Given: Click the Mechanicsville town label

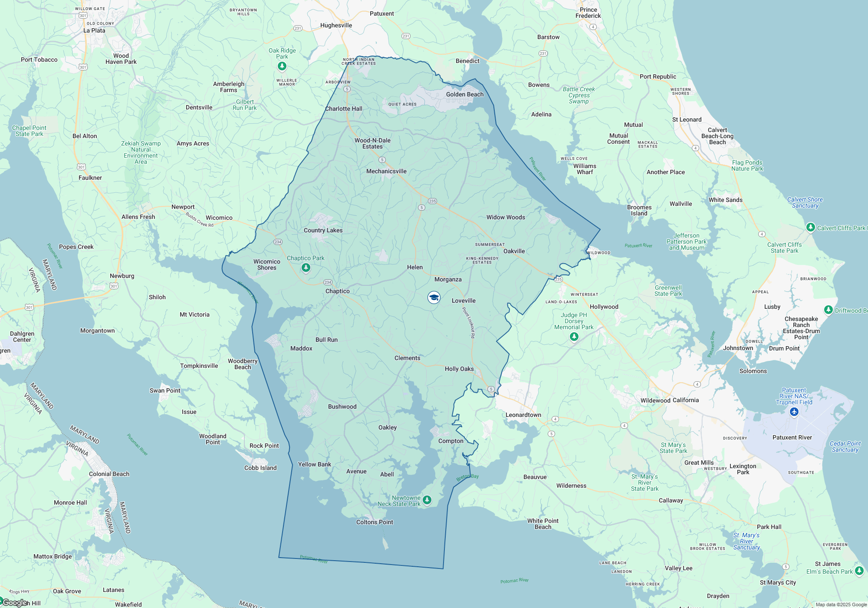Looking at the screenshot, I should pyautogui.click(x=386, y=171).
